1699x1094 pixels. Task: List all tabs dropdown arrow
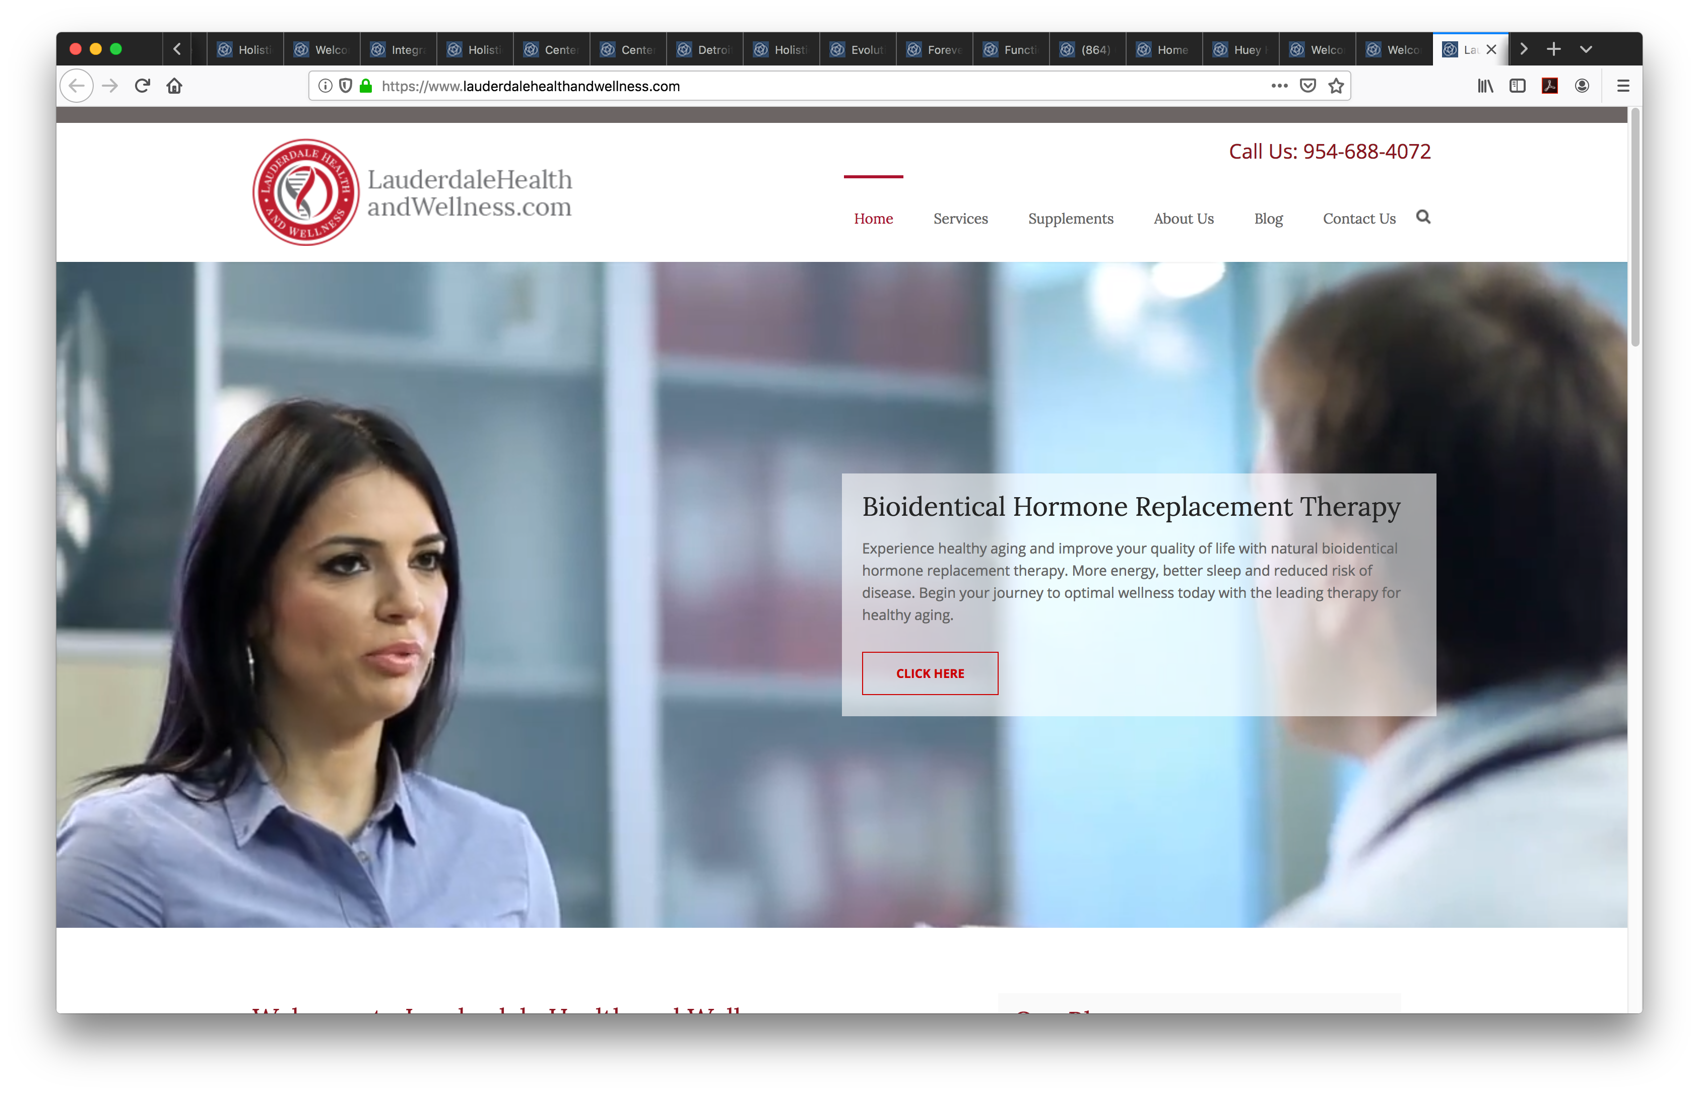(1586, 49)
